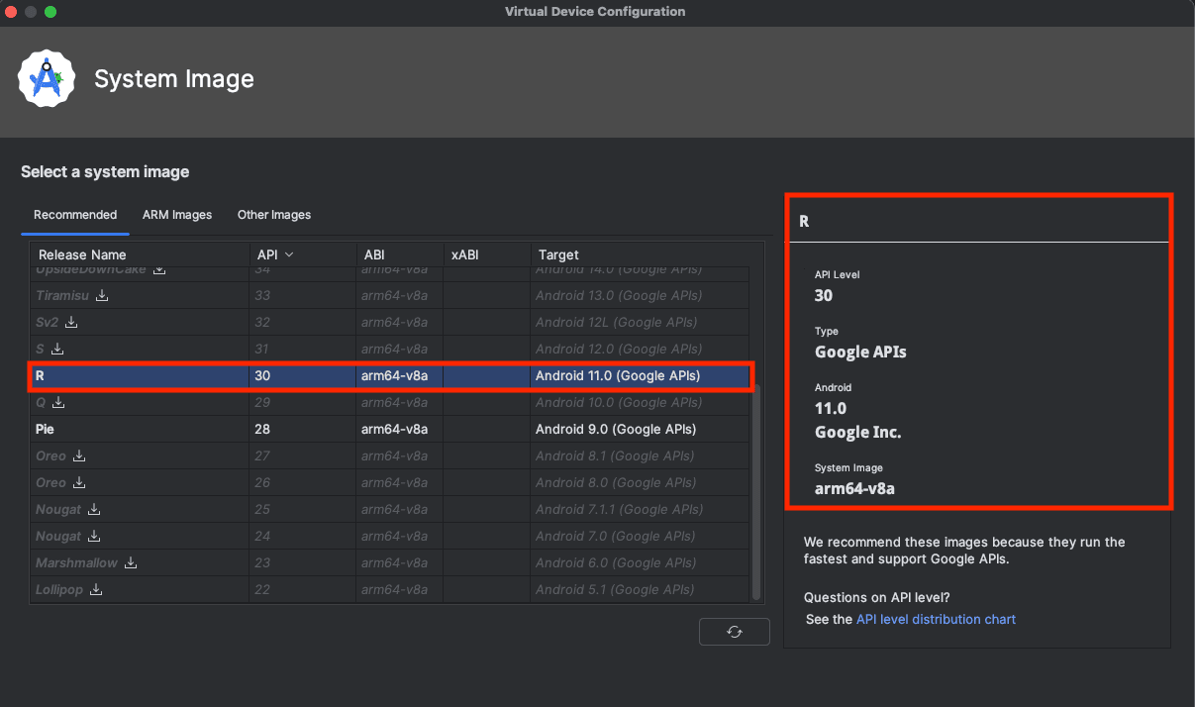Open the Other Images tab
The width and height of the screenshot is (1195, 707).
[x=274, y=215]
